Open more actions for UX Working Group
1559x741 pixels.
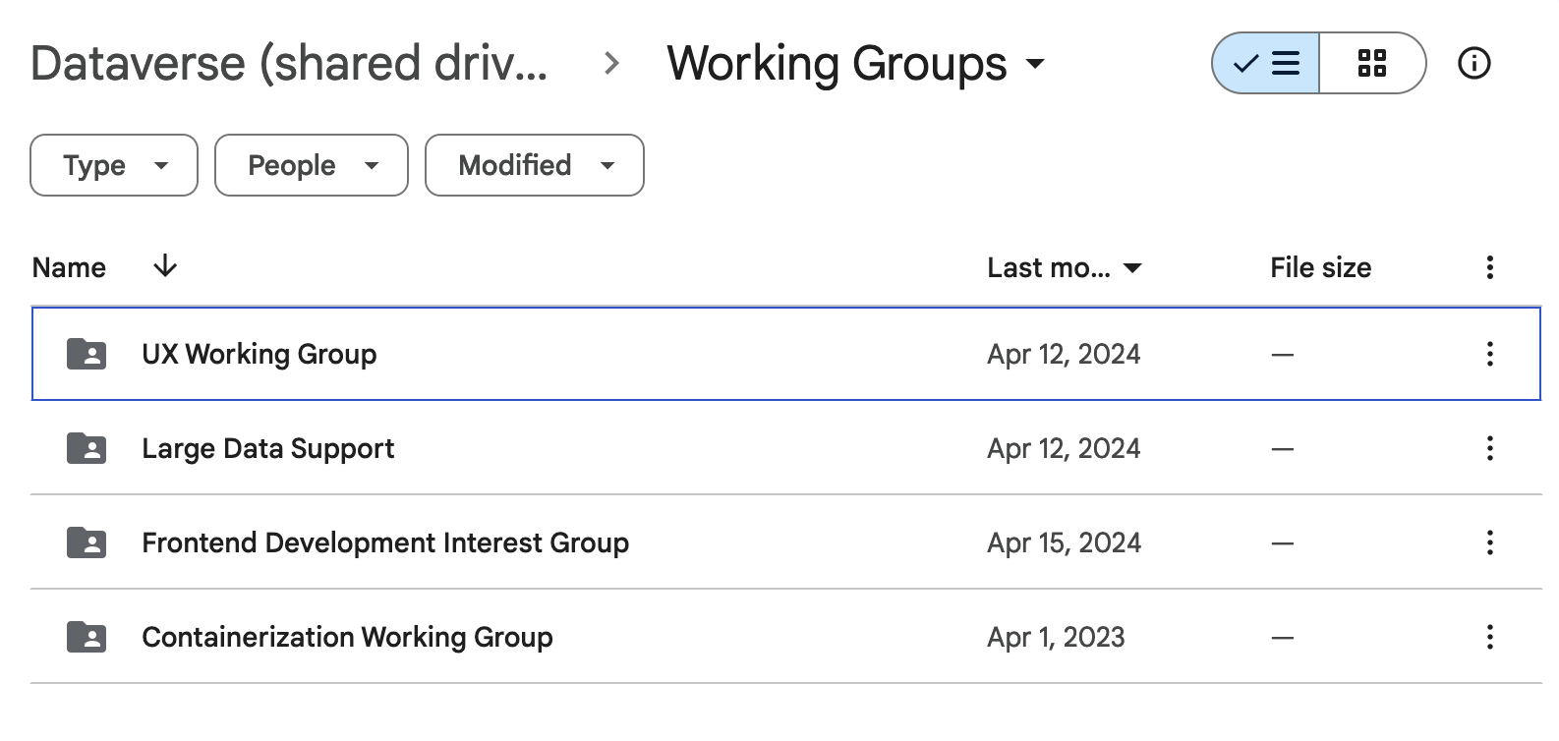pyautogui.click(x=1490, y=354)
